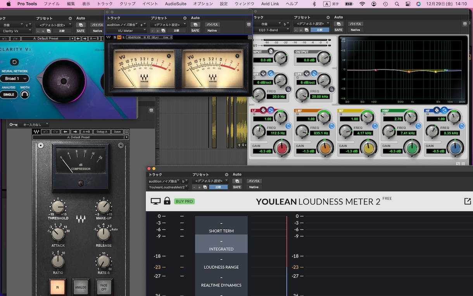Click the バイパス button in VU Meter window
This screenshot has height=296, width=473.
[212, 24]
